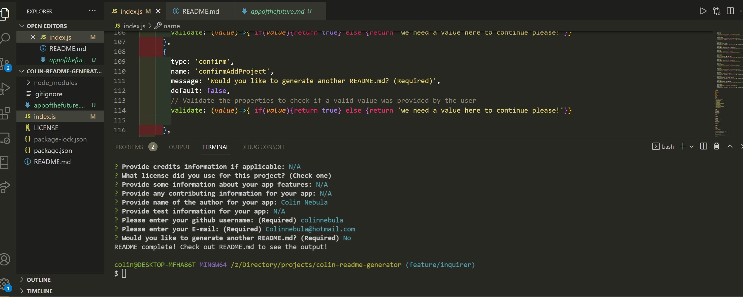Open the Extensions view

click(5, 113)
